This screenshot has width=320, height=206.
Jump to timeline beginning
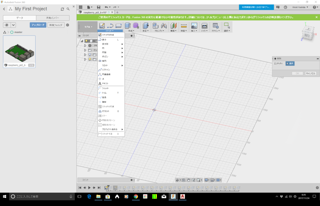pos(80,188)
